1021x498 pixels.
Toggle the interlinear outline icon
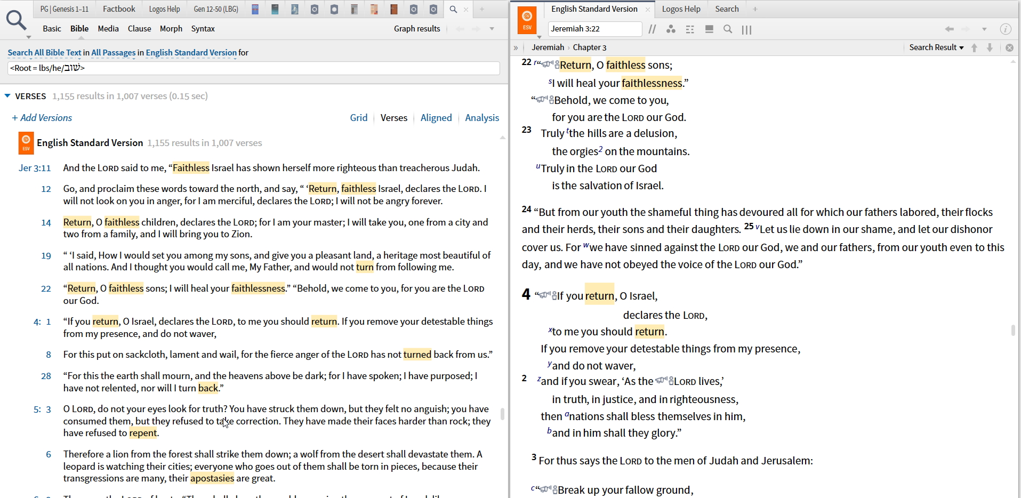pos(690,29)
